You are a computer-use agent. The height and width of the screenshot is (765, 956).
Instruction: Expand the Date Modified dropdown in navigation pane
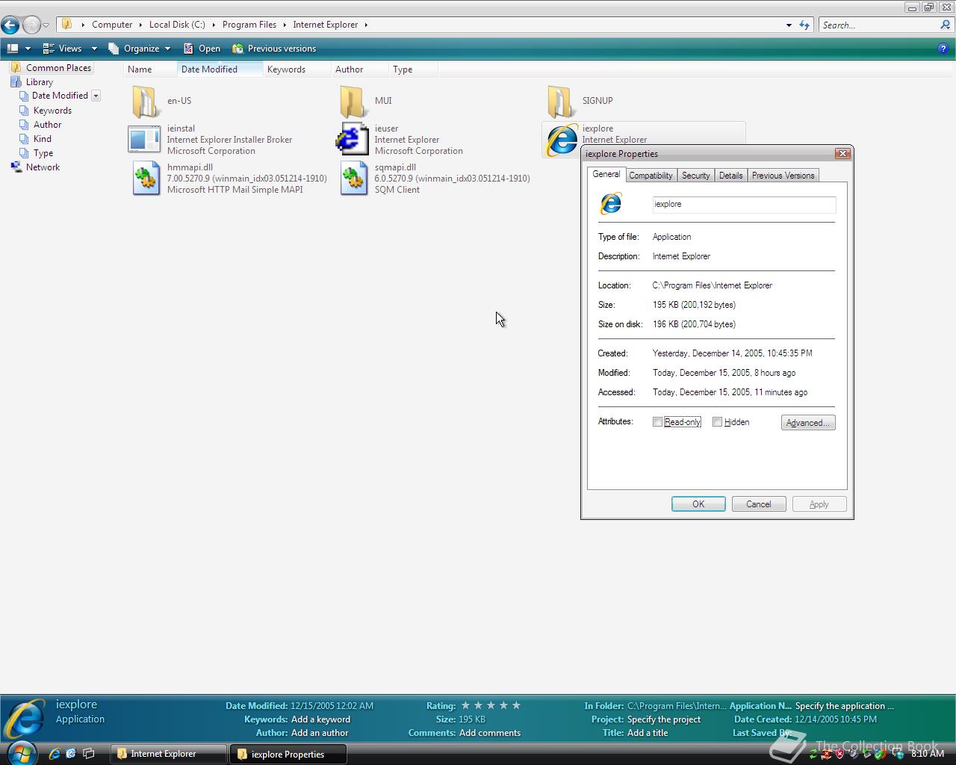pyautogui.click(x=96, y=96)
